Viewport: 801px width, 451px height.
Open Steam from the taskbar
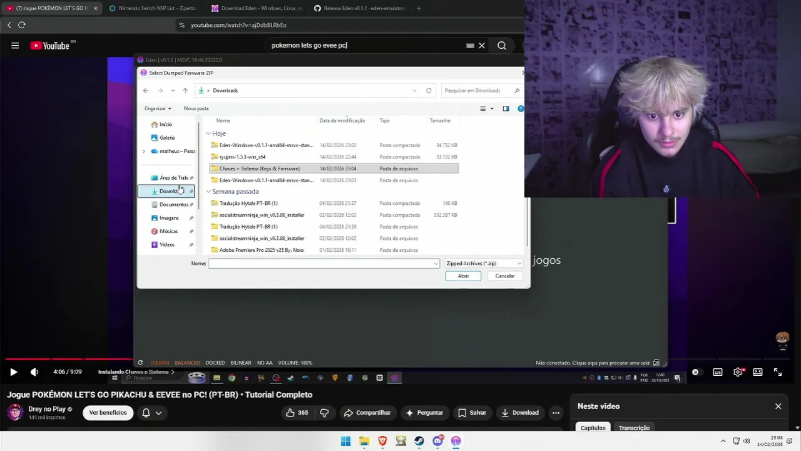[419, 441]
